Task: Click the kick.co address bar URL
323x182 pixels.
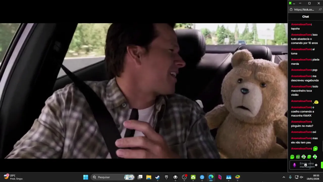Action: tap(304, 10)
